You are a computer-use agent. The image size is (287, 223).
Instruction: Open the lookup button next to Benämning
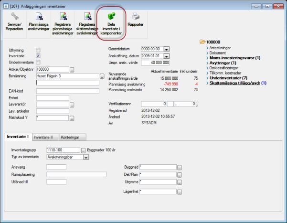102,76
